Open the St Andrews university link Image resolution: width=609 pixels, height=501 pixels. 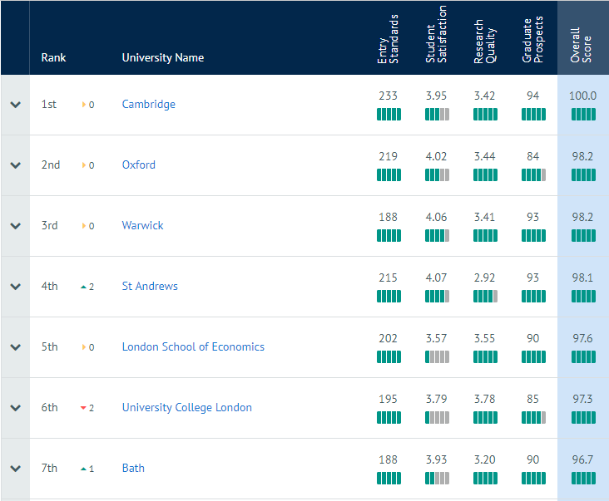tap(150, 286)
